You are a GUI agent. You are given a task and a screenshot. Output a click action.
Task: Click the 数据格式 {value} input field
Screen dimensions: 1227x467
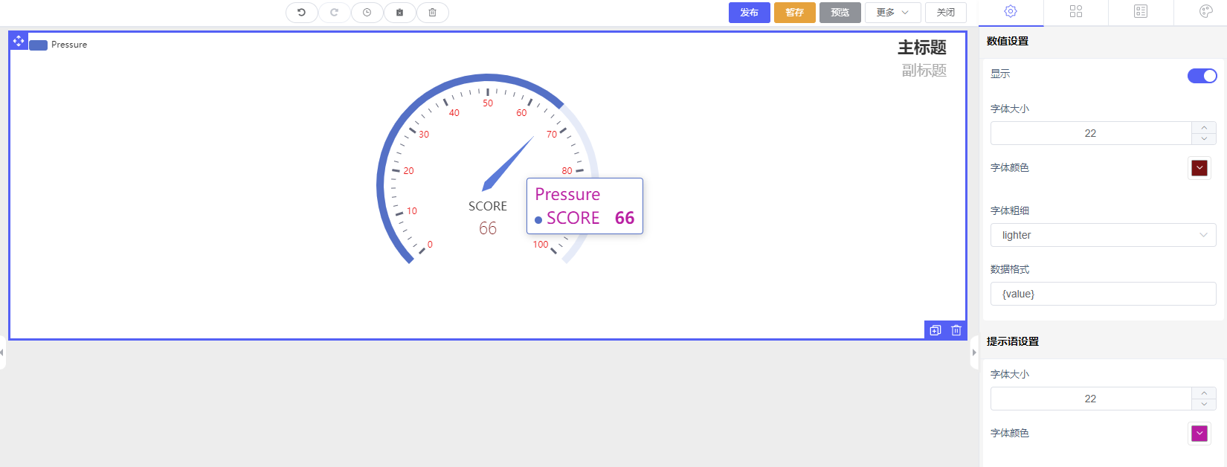[1103, 294]
